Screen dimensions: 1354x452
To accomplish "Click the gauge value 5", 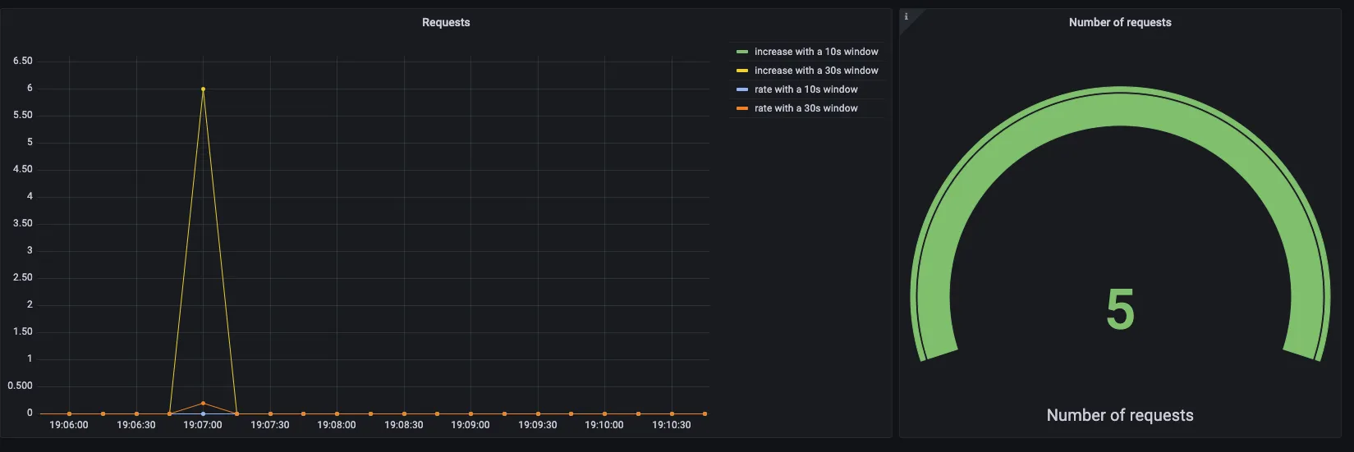I will click(x=1120, y=310).
